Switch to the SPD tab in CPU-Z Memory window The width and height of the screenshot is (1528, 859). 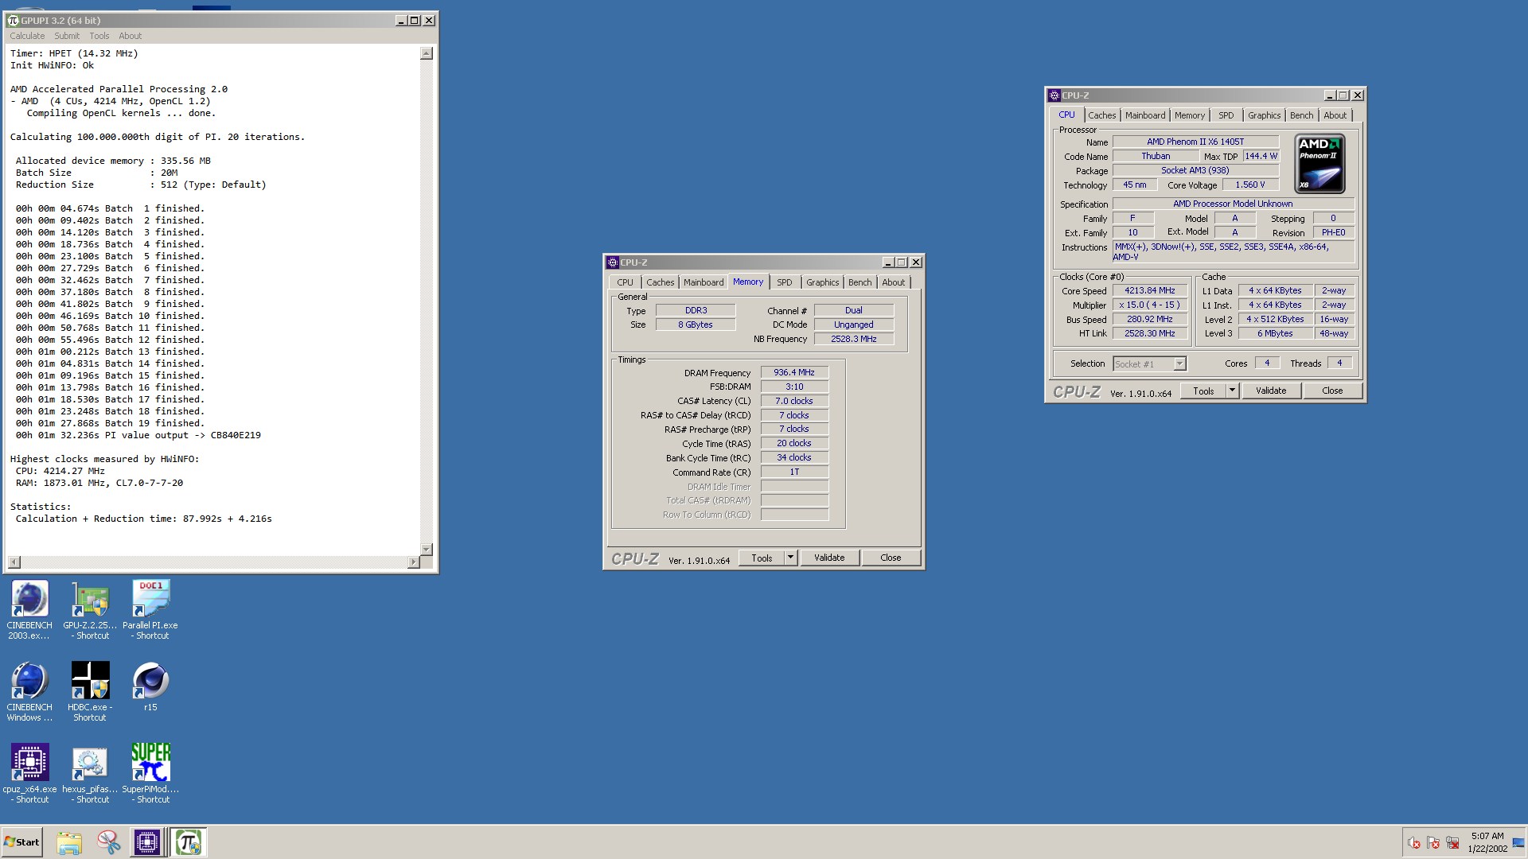click(784, 282)
